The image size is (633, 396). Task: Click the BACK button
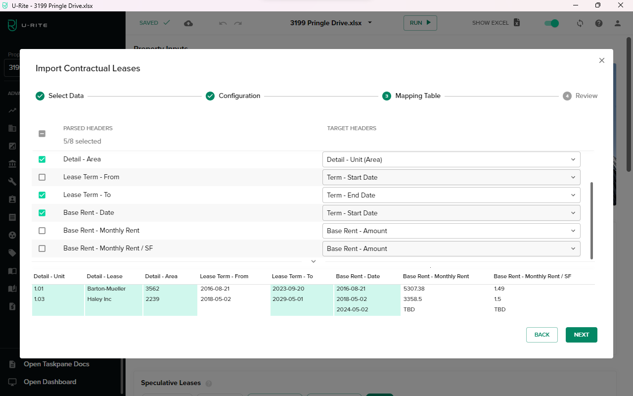click(x=542, y=335)
